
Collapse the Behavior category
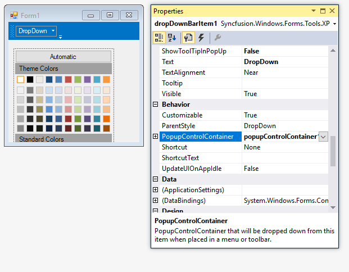[155, 105]
